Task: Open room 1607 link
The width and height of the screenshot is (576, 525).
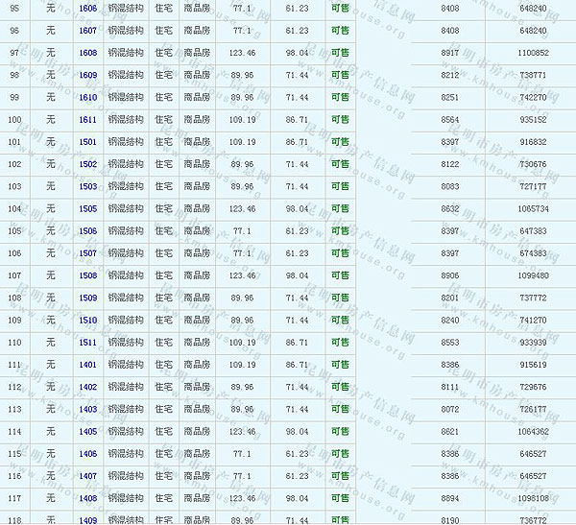Action: (87, 31)
